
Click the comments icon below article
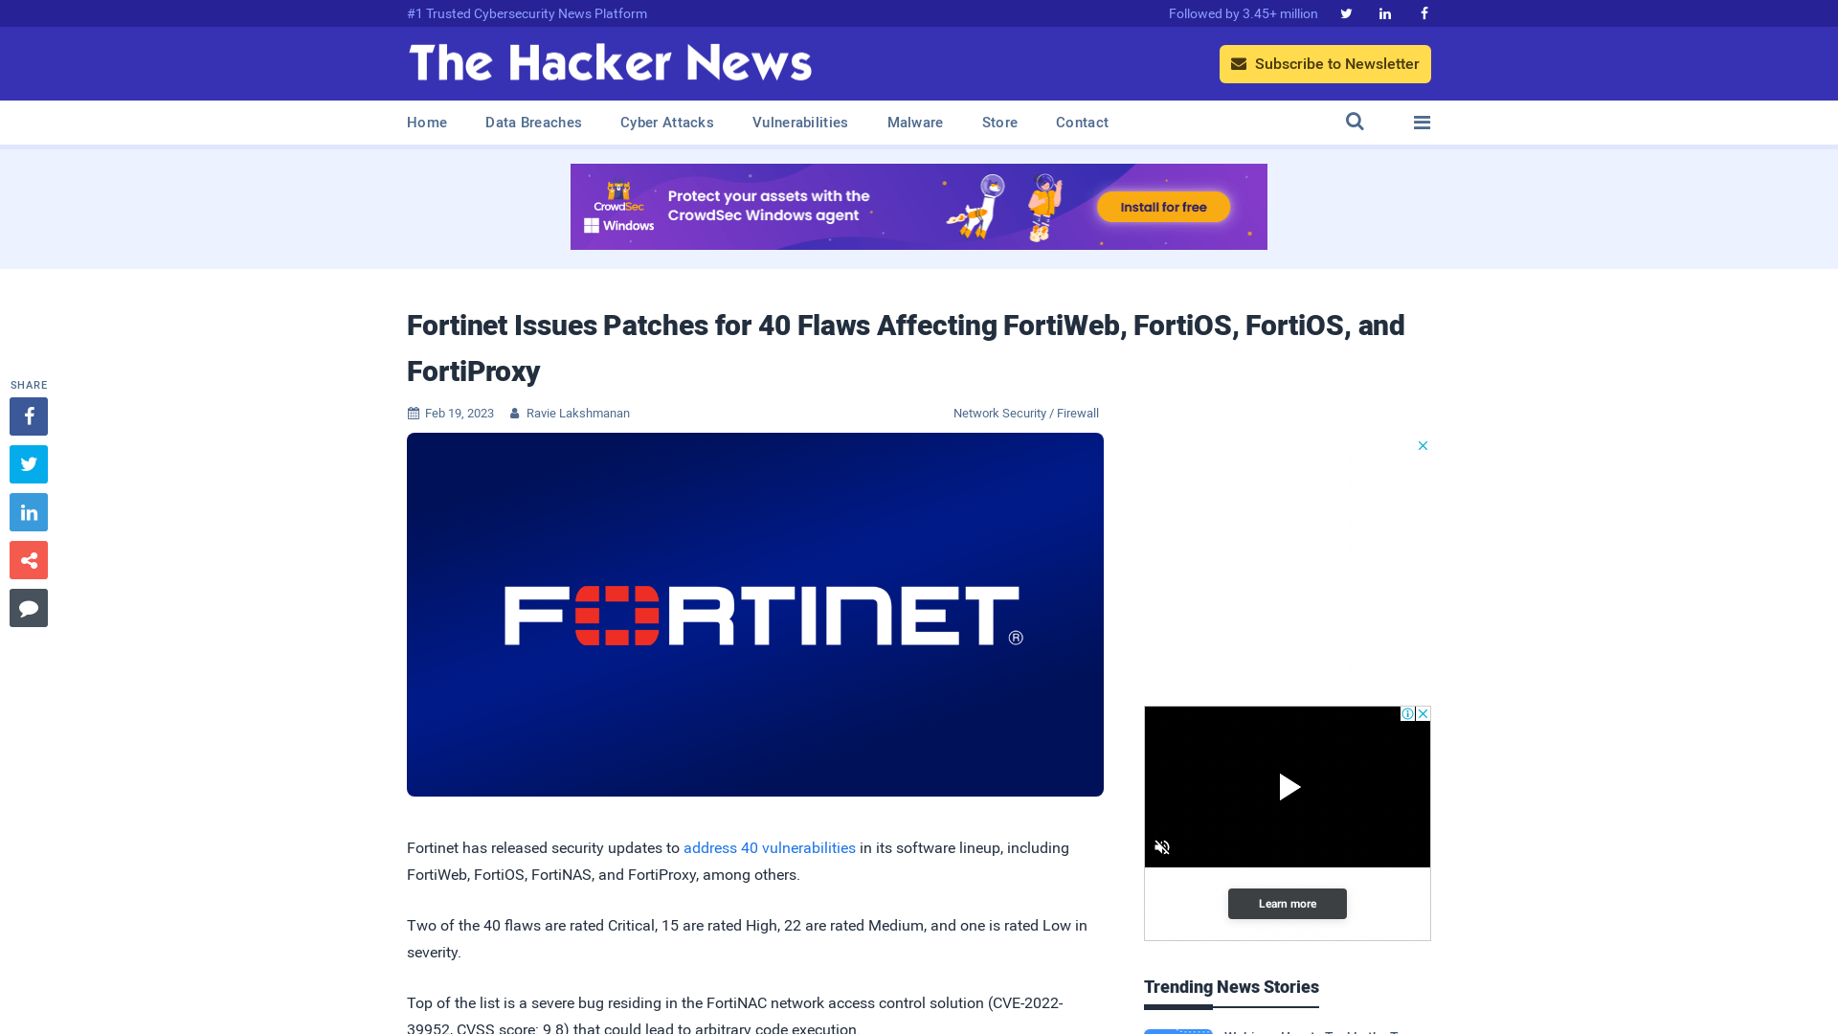(x=28, y=607)
